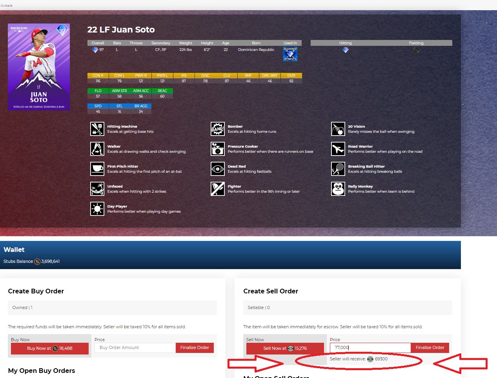Focus the sell Price field showing 77,000
This screenshot has width=497, height=378.
[370, 347]
